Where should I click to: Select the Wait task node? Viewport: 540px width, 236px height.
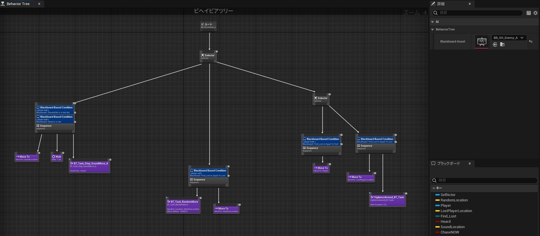(57, 157)
